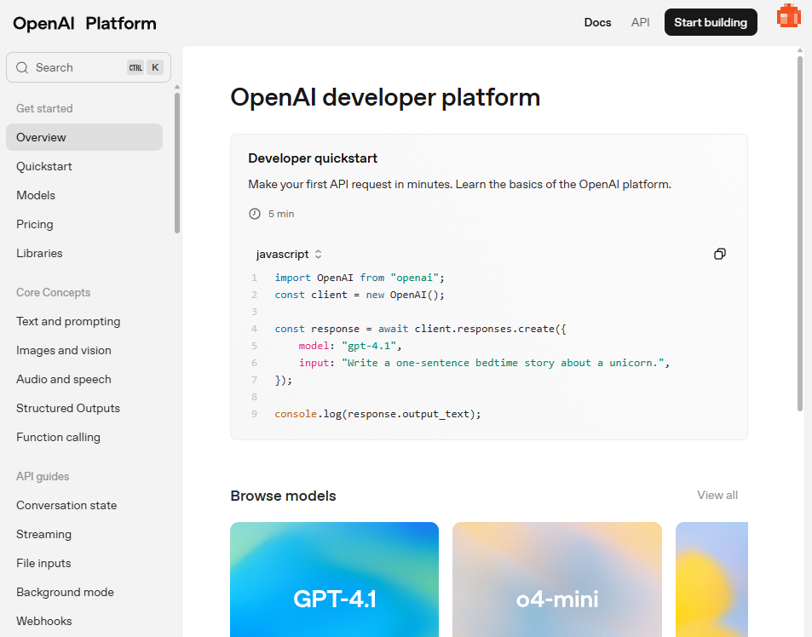Screen dimensions: 812x637
Task: Select Overview in the sidebar
Action: click(84, 137)
